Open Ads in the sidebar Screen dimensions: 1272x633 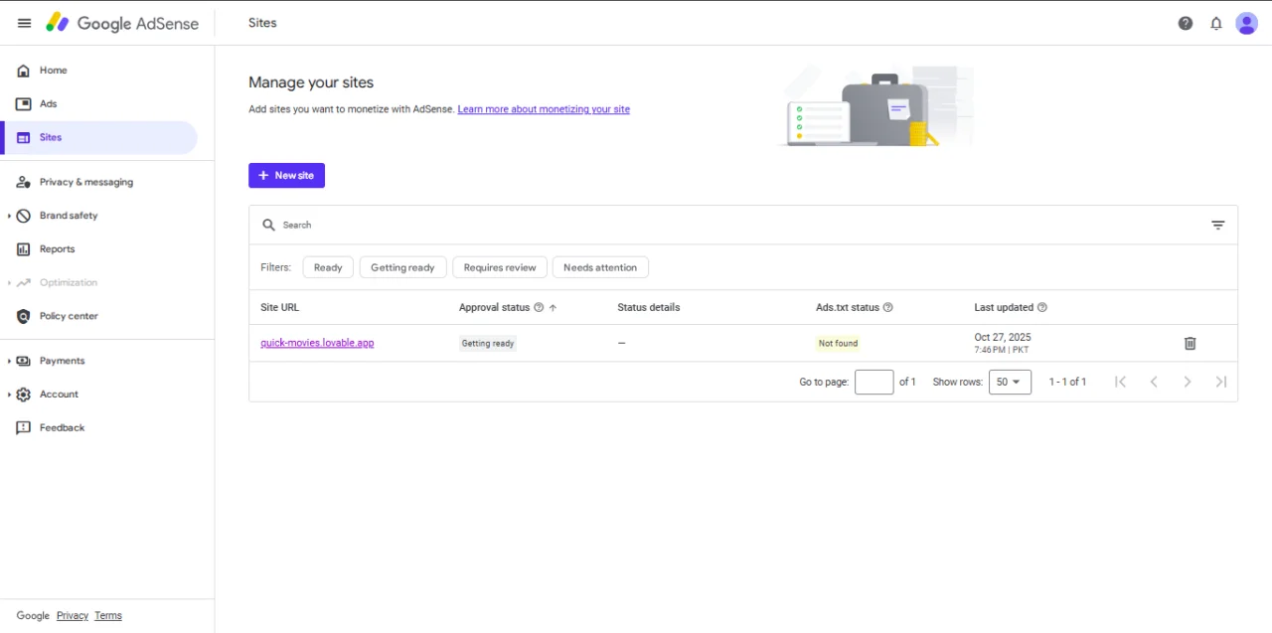(99, 103)
